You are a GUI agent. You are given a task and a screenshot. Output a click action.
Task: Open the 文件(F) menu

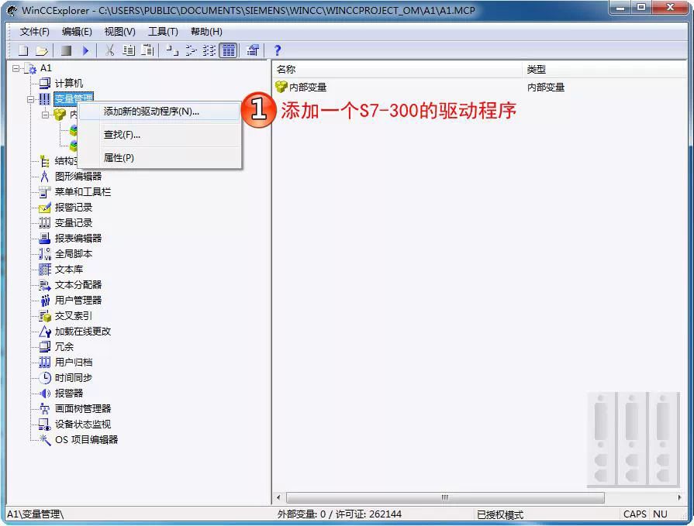(35, 32)
